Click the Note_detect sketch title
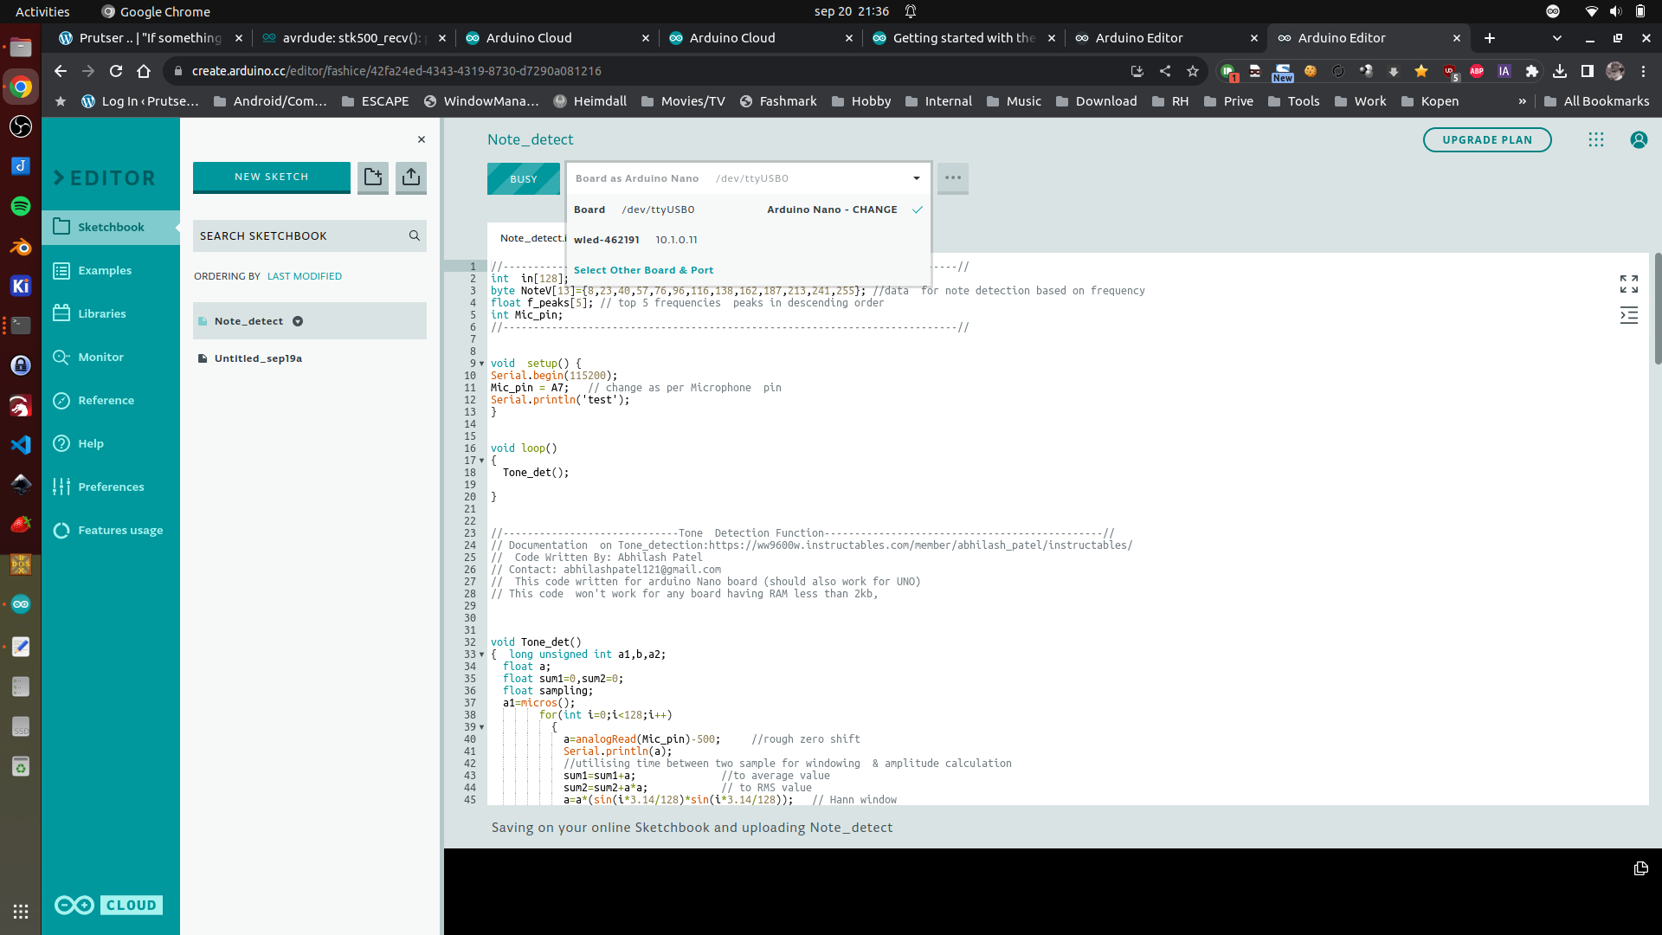 [x=530, y=139]
